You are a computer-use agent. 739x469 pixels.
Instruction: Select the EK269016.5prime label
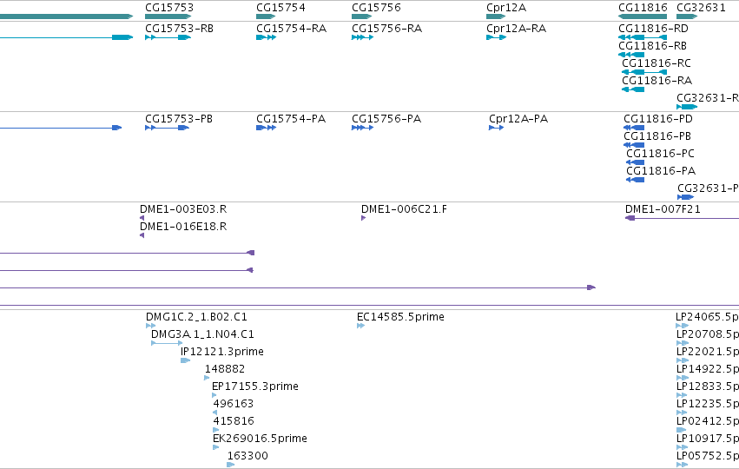click(261, 439)
